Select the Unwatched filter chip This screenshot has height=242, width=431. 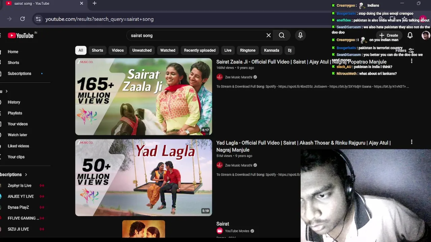[142, 50]
